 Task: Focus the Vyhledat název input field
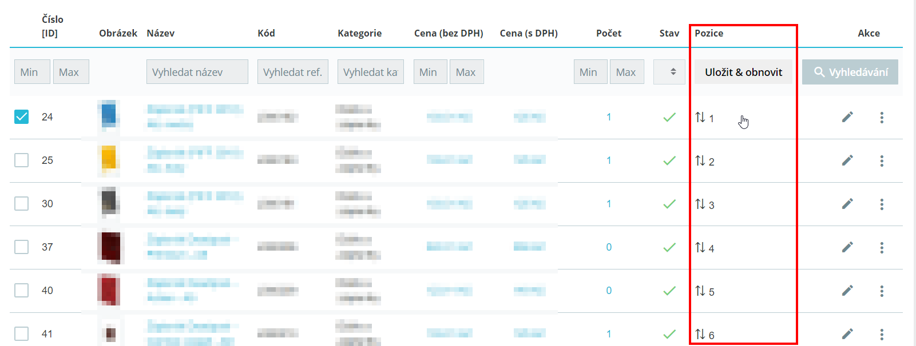coord(197,72)
